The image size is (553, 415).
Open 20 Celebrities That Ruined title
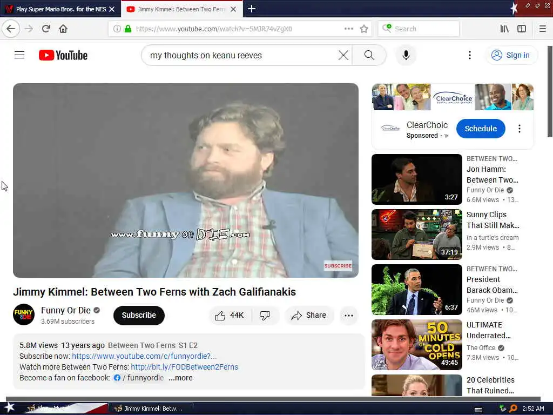(490, 385)
